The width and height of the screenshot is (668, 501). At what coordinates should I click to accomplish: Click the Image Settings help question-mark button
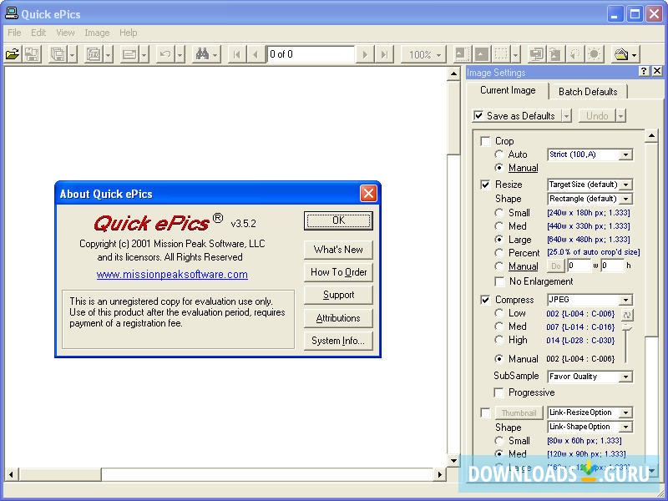[x=644, y=71]
